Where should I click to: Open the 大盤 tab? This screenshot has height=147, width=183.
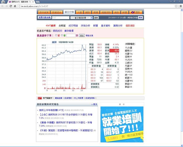[x=79, y=12]
